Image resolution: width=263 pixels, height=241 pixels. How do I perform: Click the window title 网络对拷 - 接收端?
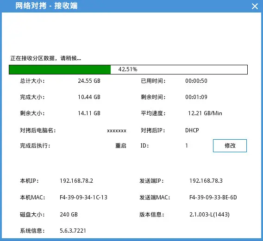(x=46, y=6)
